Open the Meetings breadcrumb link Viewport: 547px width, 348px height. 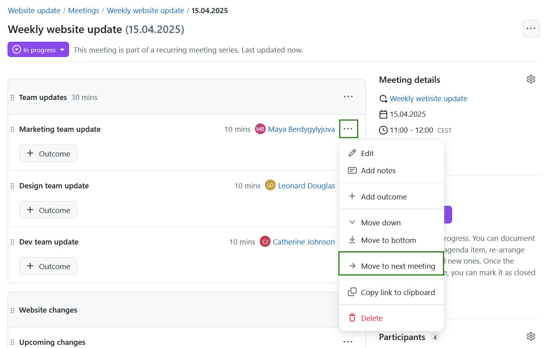[83, 10]
